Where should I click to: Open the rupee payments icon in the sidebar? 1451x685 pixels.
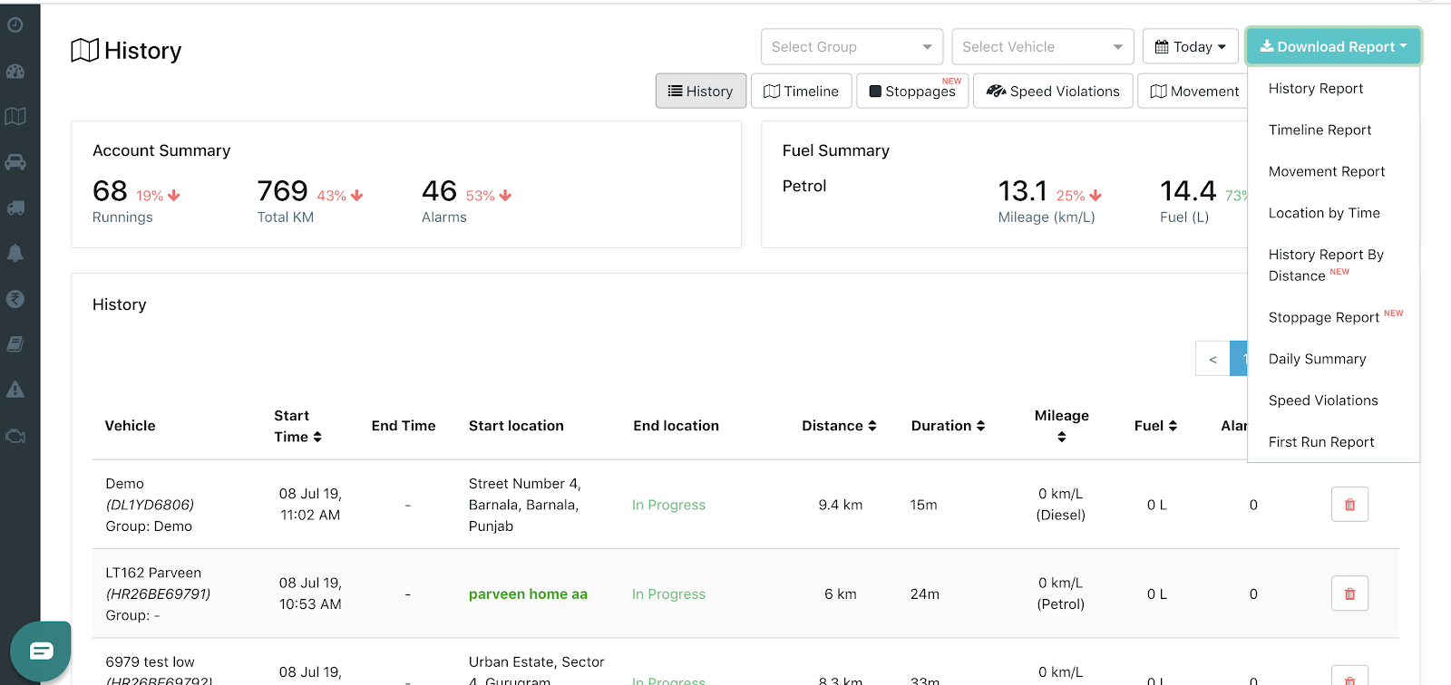click(15, 299)
